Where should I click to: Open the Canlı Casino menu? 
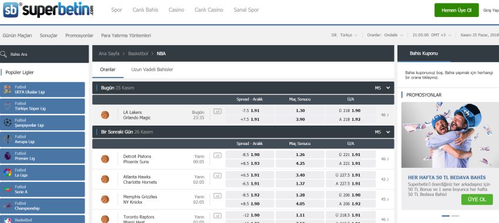[x=209, y=10]
